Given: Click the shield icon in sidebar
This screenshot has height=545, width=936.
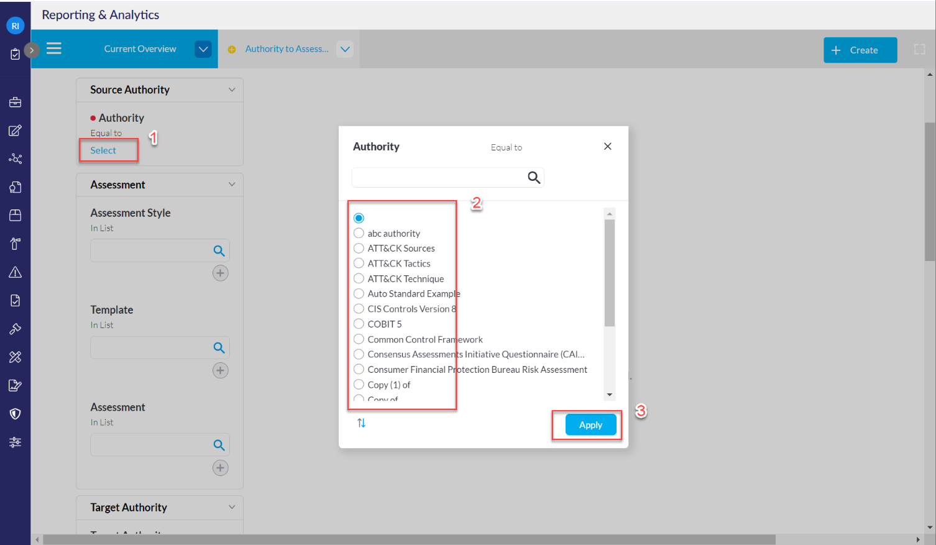Looking at the screenshot, I should tap(16, 414).
